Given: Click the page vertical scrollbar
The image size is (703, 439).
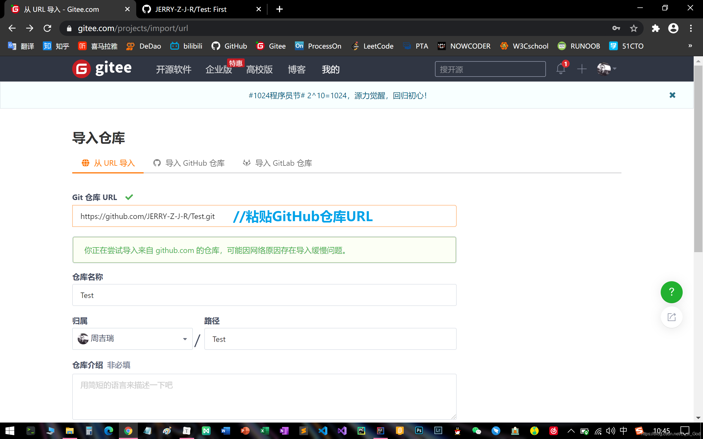Looking at the screenshot, I should (698, 159).
